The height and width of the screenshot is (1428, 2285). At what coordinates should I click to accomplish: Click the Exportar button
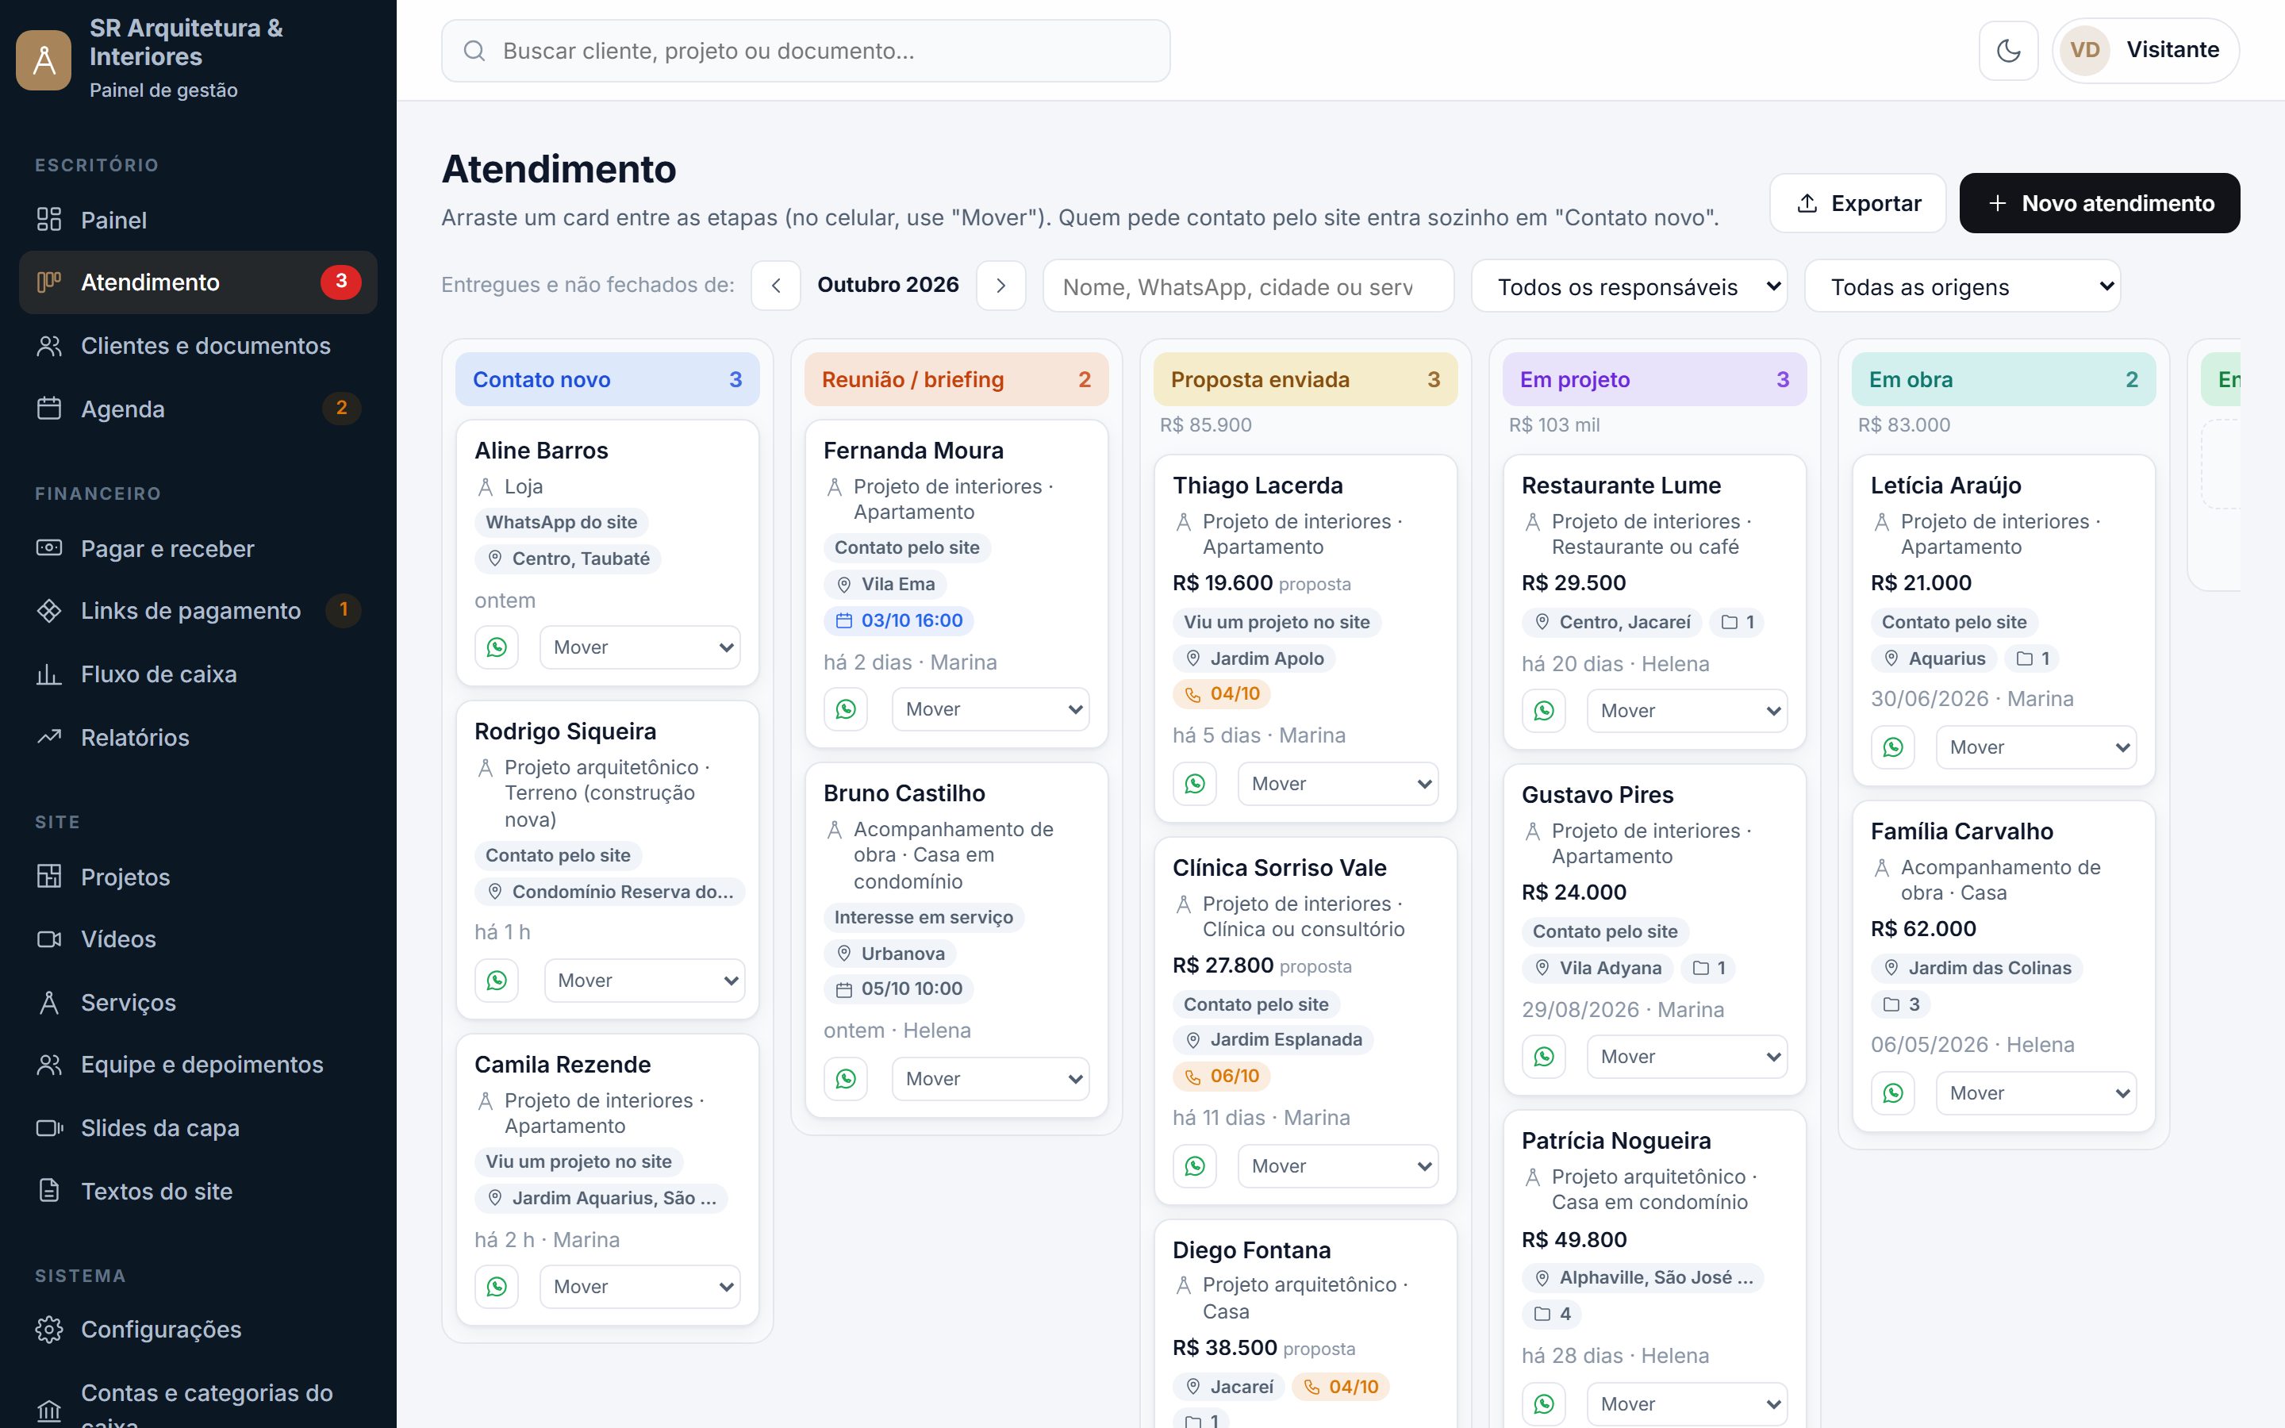pyautogui.click(x=1857, y=203)
